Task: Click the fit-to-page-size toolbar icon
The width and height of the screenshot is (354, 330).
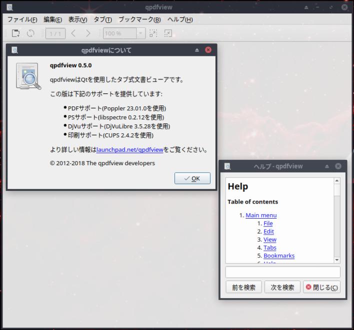Action: click(168, 33)
